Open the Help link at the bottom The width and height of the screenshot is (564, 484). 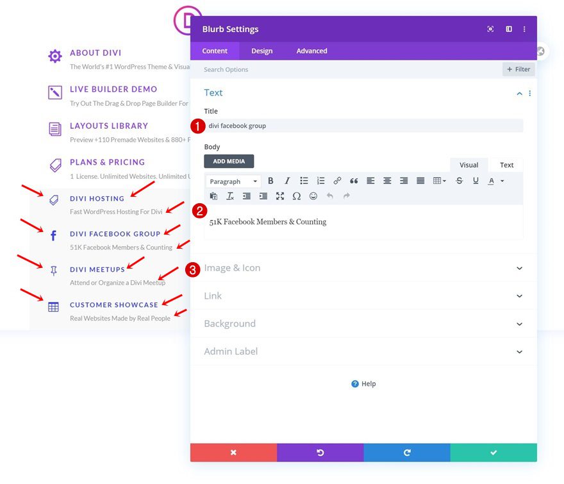click(364, 383)
